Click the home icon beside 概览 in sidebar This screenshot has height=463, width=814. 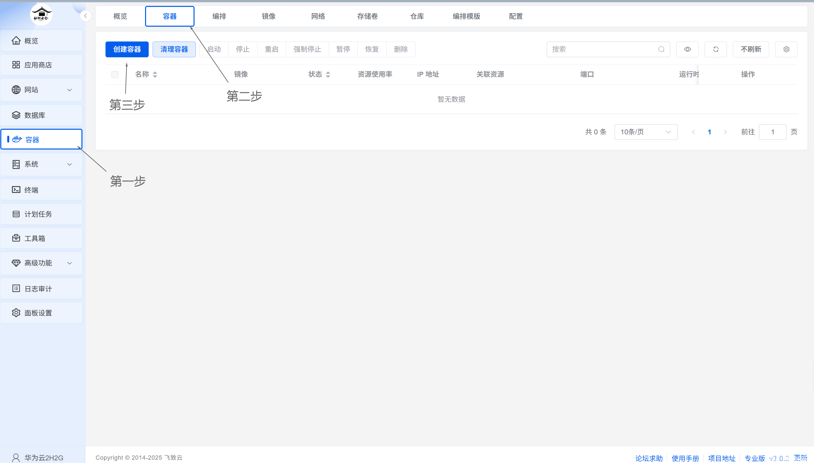coord(16,41)
